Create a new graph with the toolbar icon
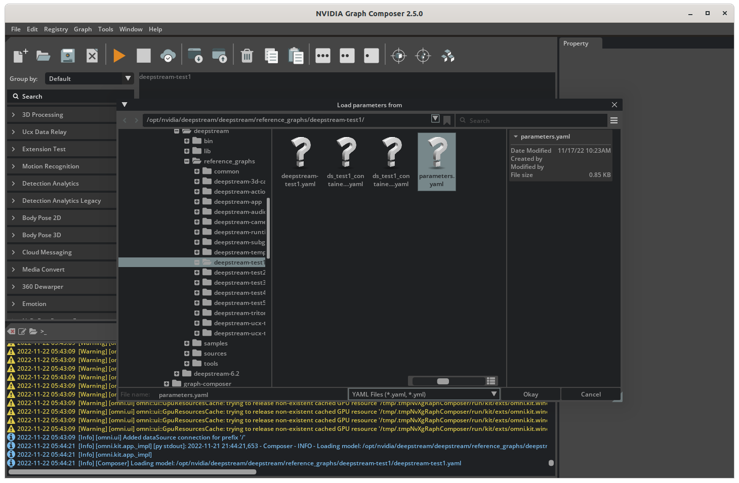Image resolution: width=739 pixels, height=483 pixels. point(20,56)
